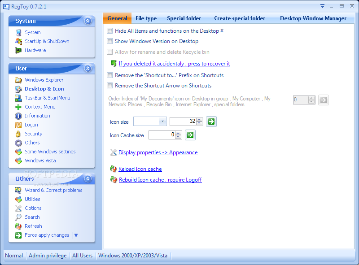Enable Hide All Items on the Desktop
359x265 pixels.
110,30
